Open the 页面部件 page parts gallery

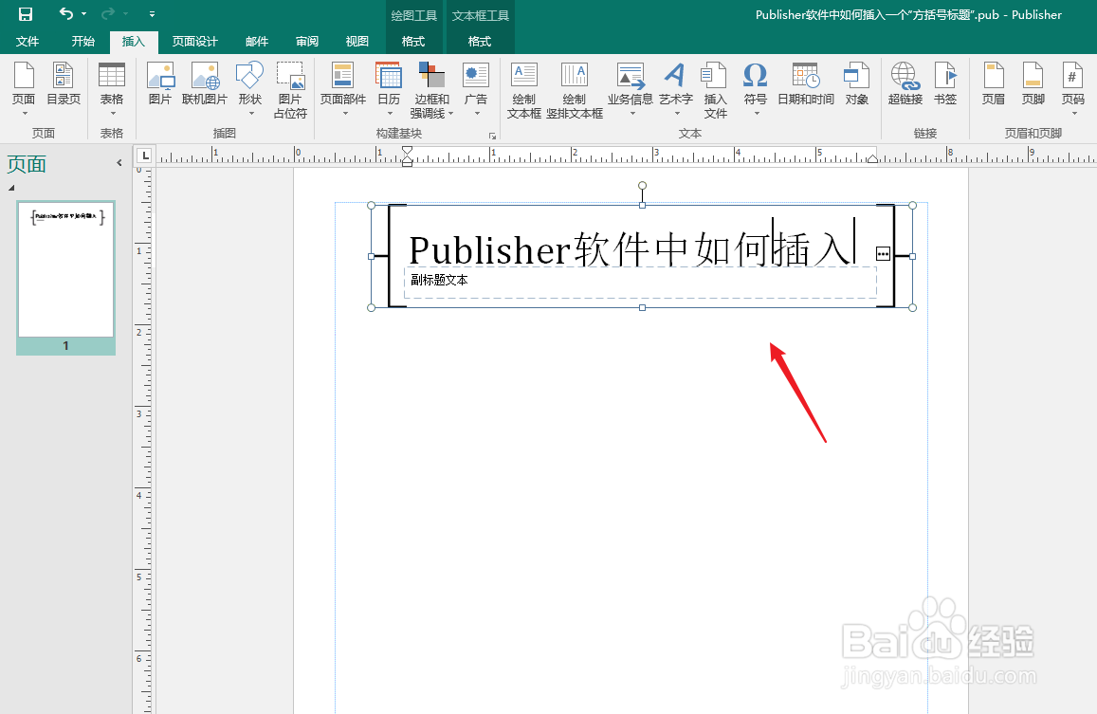point(343,87)
